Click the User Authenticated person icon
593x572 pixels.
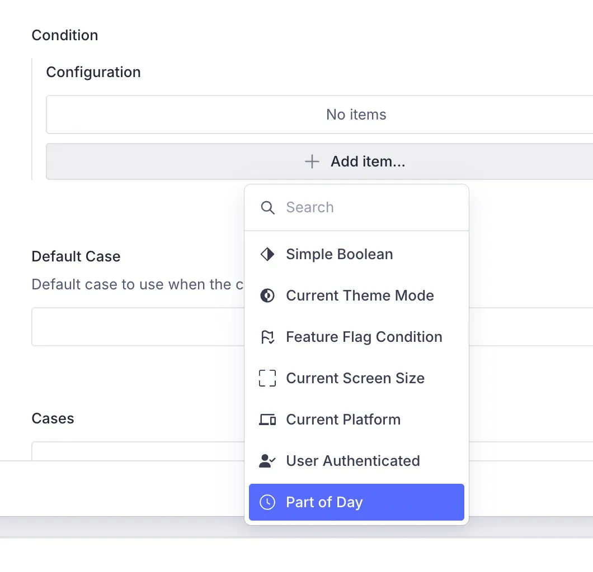pyautogui.click(x=267, y=461)
